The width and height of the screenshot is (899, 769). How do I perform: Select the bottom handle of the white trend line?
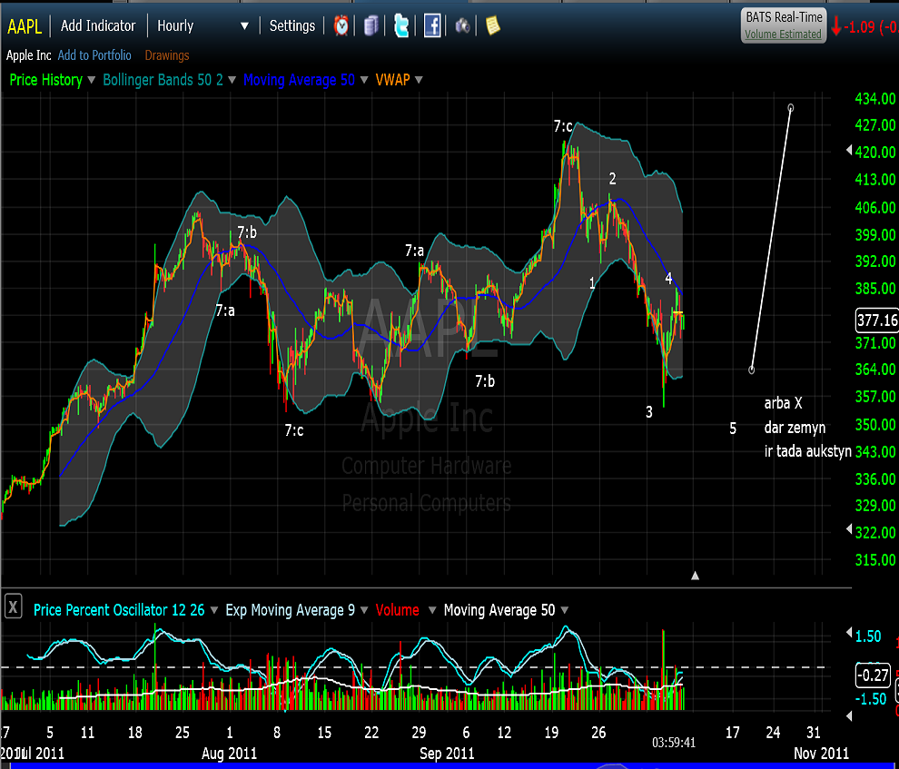[752, 370]
